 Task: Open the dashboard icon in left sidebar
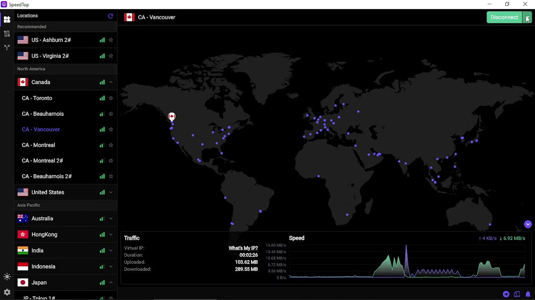(7, 20)
